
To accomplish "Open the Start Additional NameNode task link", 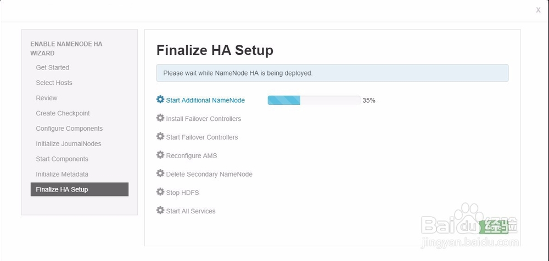I will click(205, 101).
